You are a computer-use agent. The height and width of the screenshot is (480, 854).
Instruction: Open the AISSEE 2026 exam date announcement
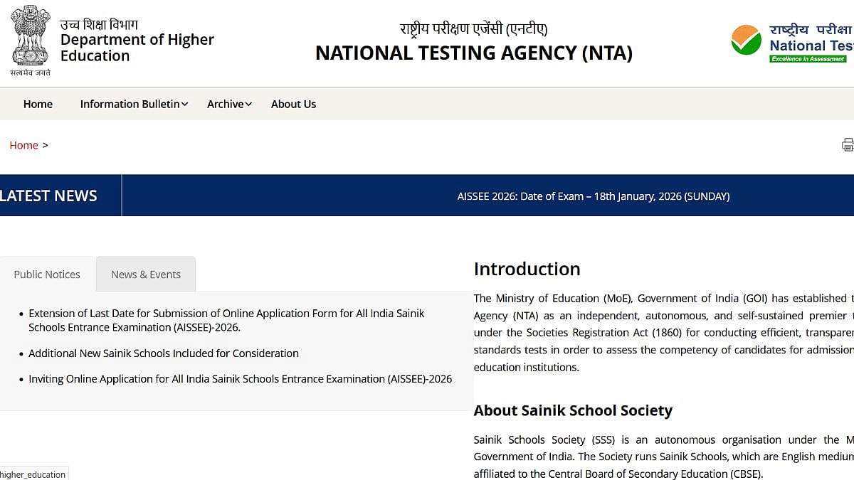pos(594,196)
